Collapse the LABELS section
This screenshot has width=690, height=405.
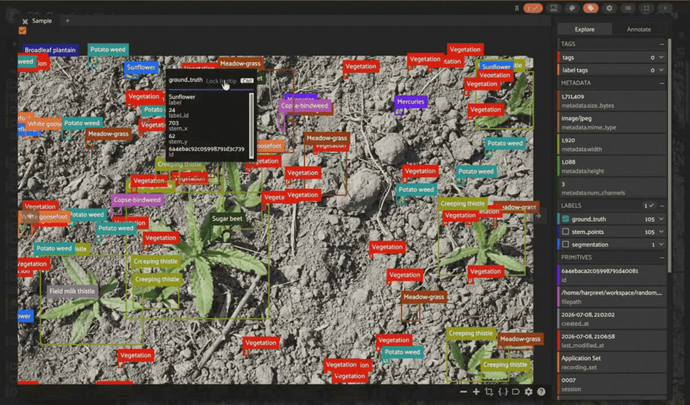662,205
